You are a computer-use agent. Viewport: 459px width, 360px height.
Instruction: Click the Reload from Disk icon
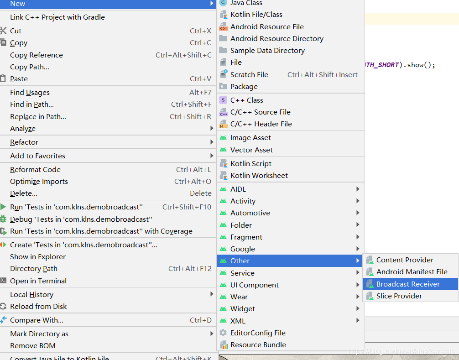pos(3,307)
